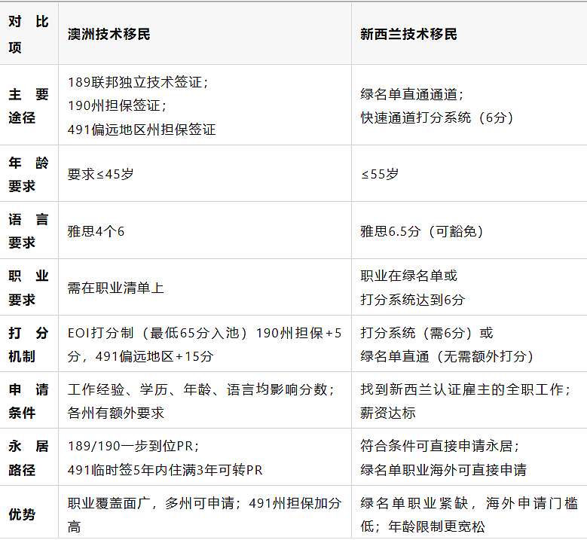Select the line '491临时签5年内住满3年可转PR'
The width and height of the screenshot is (587, 540).
165,470
